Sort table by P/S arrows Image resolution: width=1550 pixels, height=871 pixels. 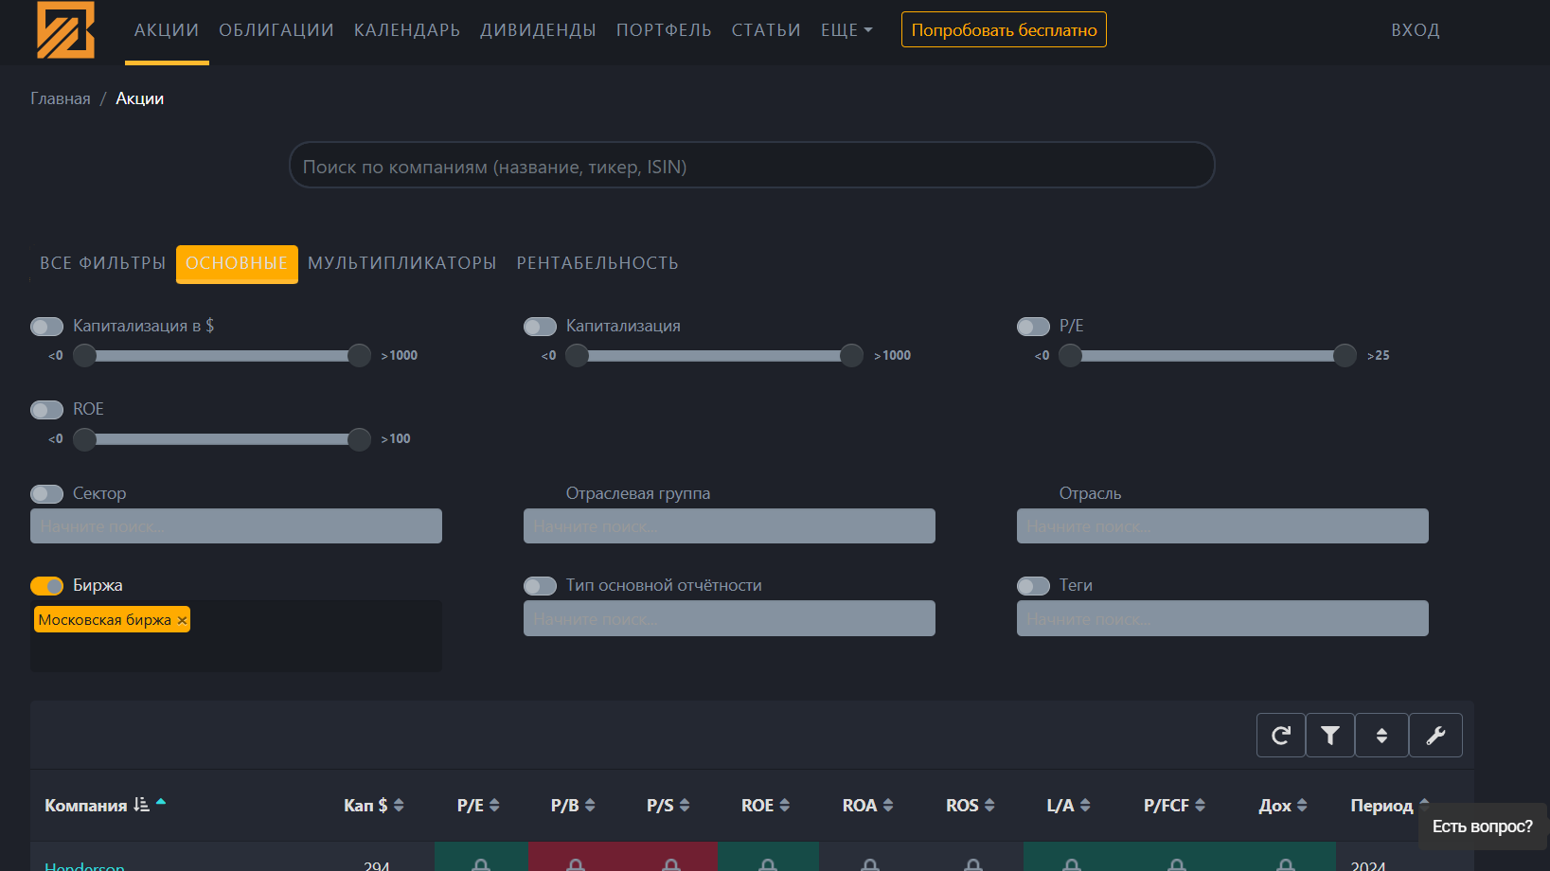[685, 806]
